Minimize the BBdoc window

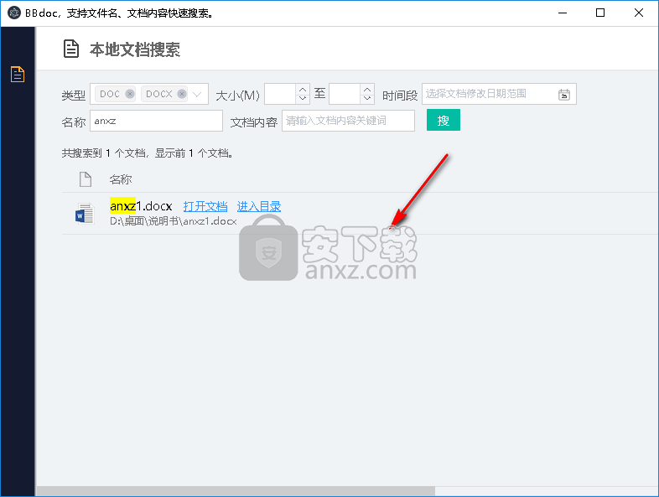563,13
